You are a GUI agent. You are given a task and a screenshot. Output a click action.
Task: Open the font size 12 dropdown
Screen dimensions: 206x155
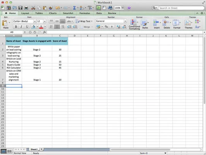(45, 21)
